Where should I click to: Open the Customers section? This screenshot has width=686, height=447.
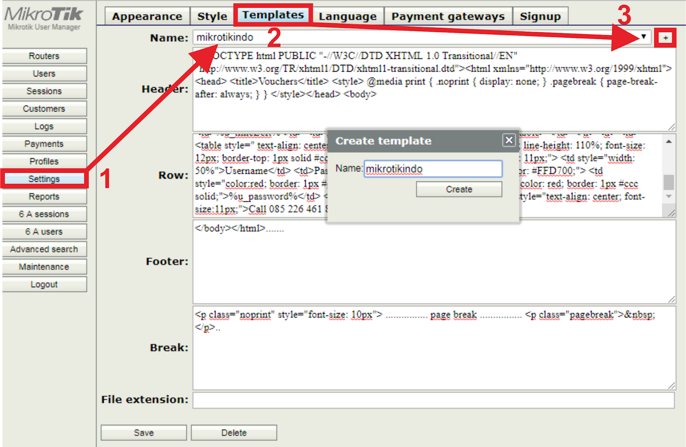tap(44, 109)
